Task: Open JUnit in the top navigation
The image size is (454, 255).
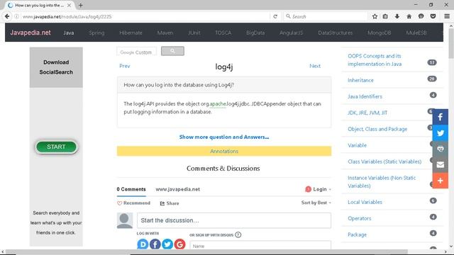Action: click(x=194, y=33)
